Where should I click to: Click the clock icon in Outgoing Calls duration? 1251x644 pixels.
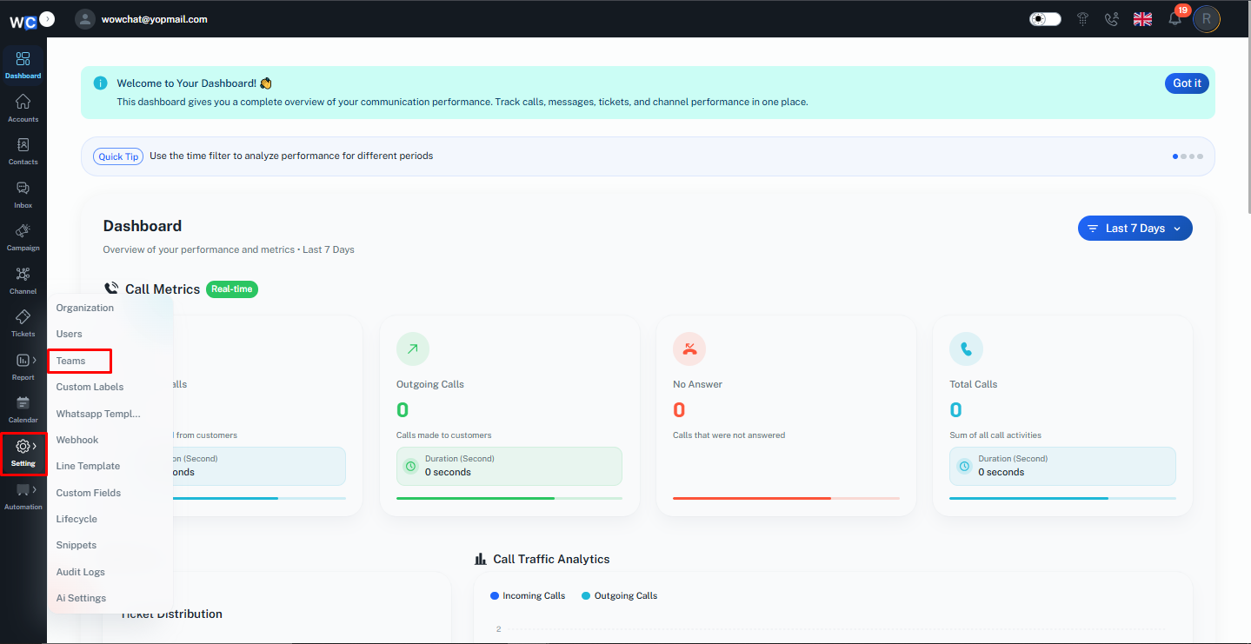click(411, 466)
